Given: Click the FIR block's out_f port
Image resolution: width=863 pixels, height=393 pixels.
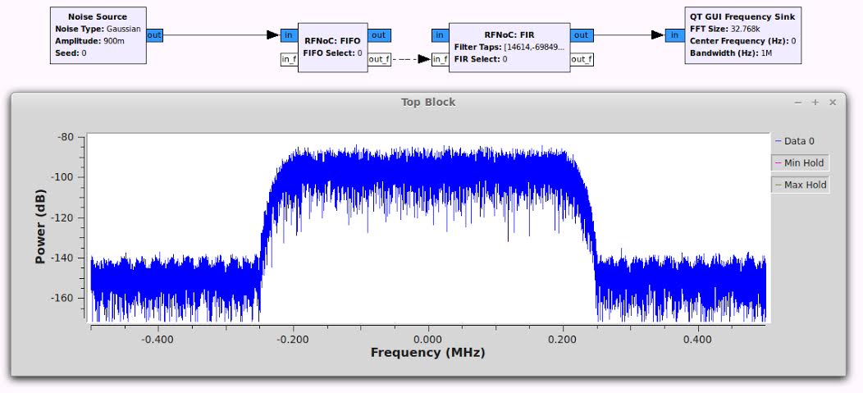Looking at the screenshot, I should pos(581,59).
